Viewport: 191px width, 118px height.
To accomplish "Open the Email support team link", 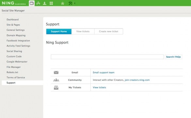I will pos(103,72).
